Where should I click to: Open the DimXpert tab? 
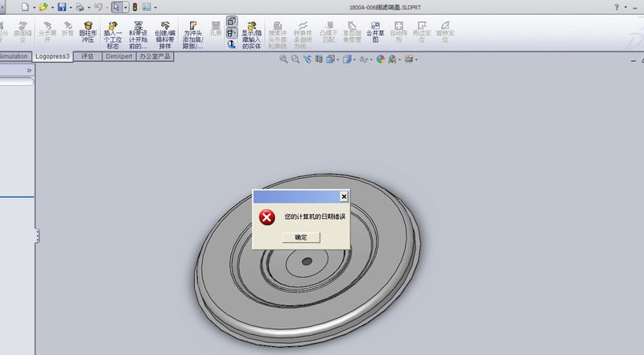[119, 56]
